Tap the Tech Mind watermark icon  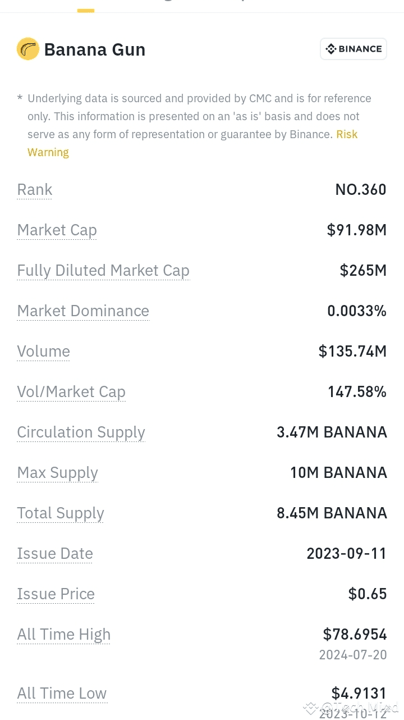pos(311,708)
